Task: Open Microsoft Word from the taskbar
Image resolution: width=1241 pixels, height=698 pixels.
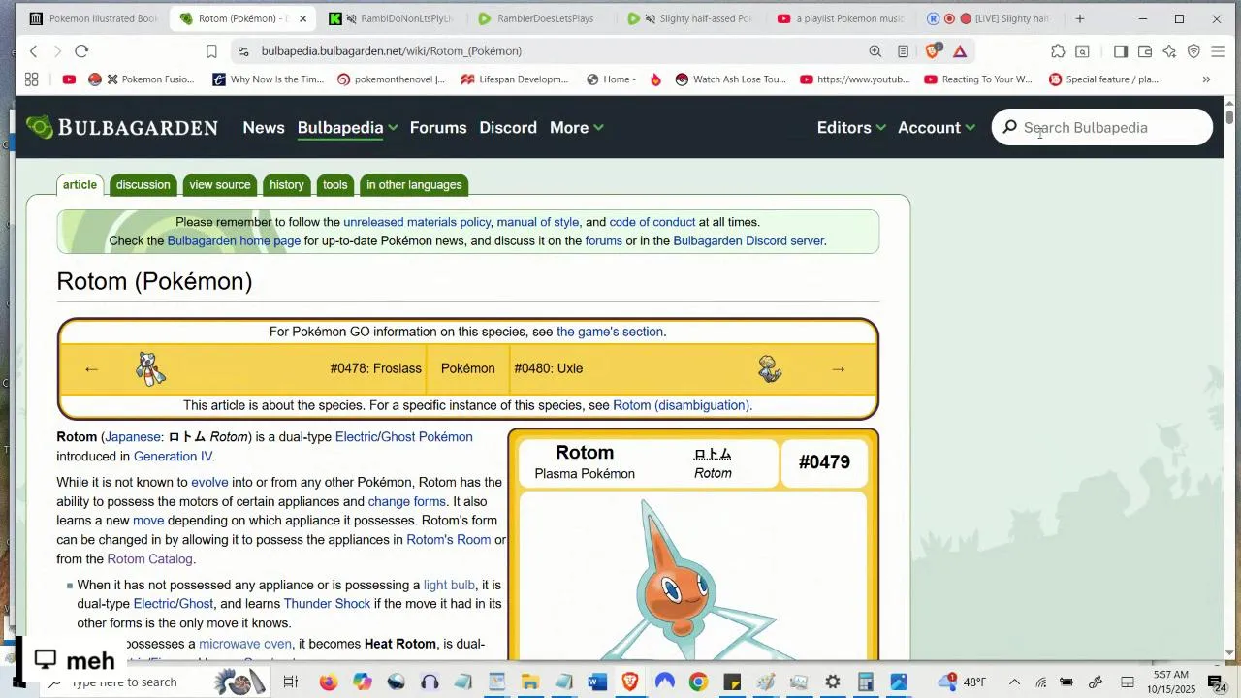Action: click(x=597, y=682)
